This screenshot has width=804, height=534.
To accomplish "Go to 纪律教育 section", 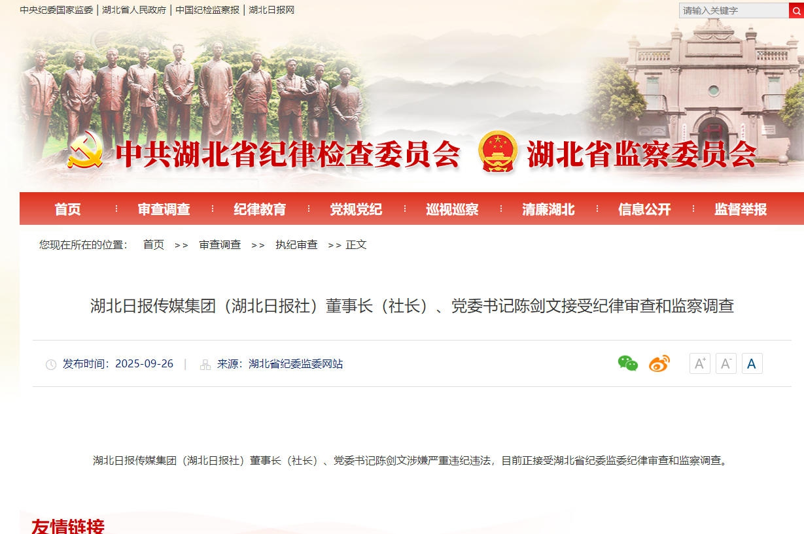I will click(260, 209).
